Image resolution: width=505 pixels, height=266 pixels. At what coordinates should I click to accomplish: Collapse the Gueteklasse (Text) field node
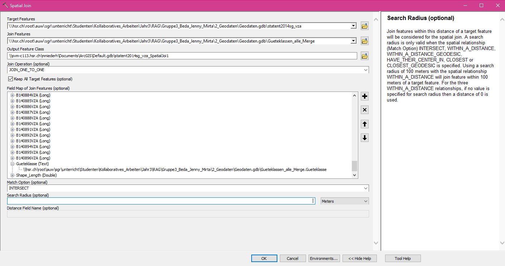(x=13, y=164)
